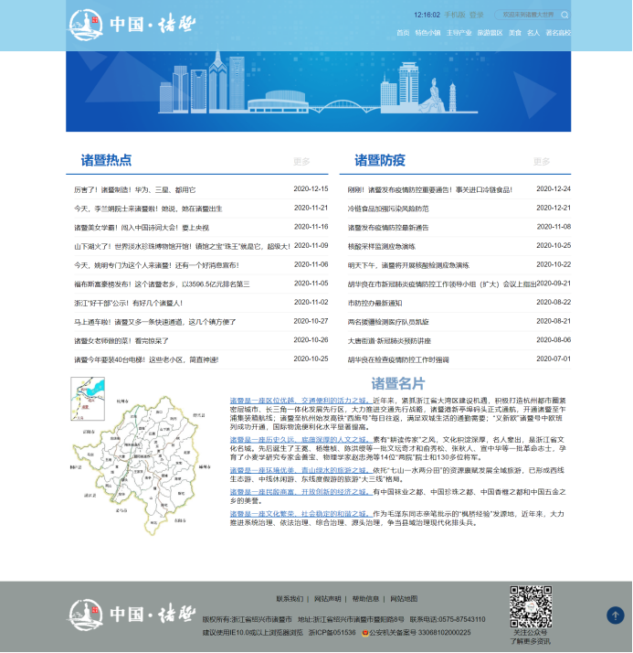
Task: Open 网站声明 in the footer
Action: 327,599
